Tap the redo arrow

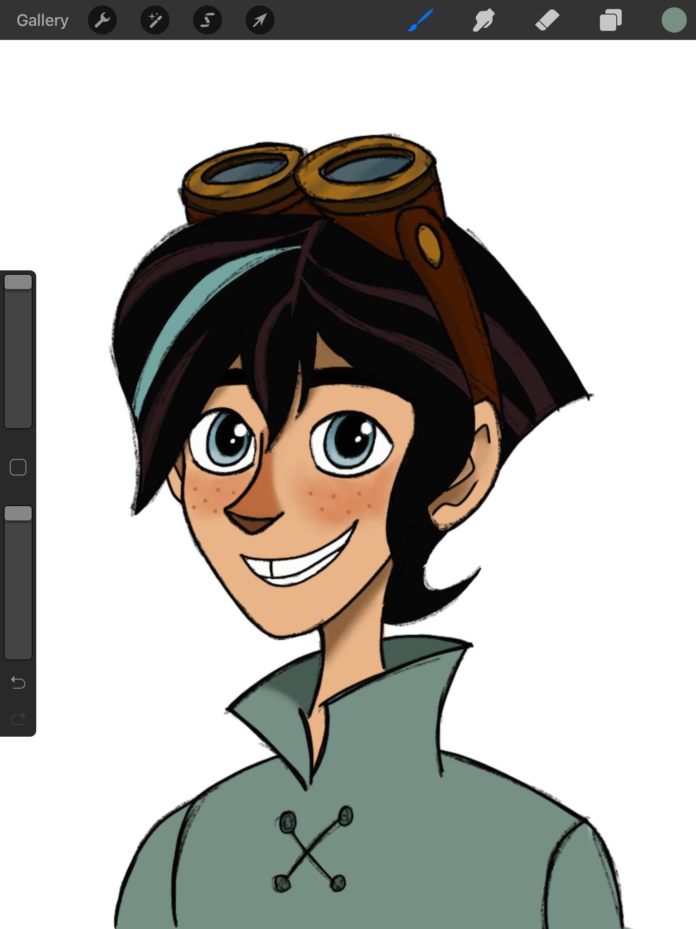18,719
